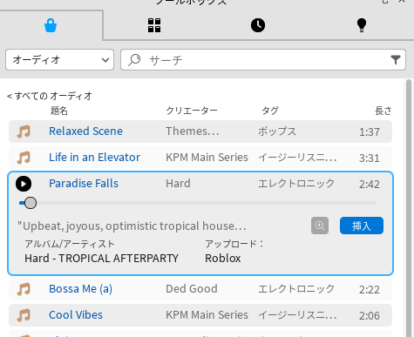The image size is (414, 337).
Task: Click the Hard creator text of Paradise Falls
Action: pyautogui.click(x=178, y=184)
